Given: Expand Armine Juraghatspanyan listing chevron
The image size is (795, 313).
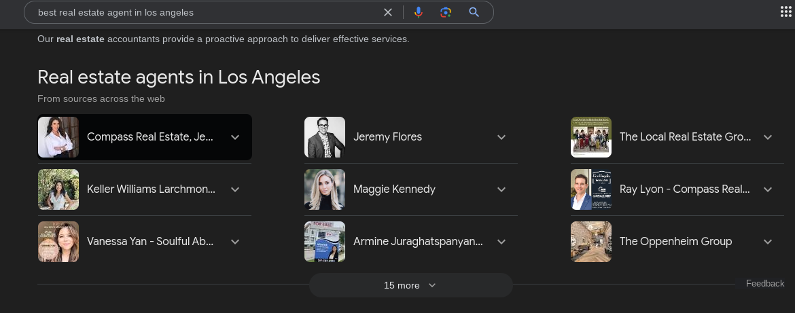Looking at the screenshot, I should coord(501,242).
